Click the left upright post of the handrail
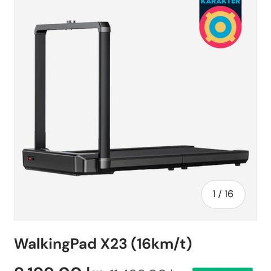Image resolution: width=271 pixels, height=271 pixels. (x=40, y=90)
